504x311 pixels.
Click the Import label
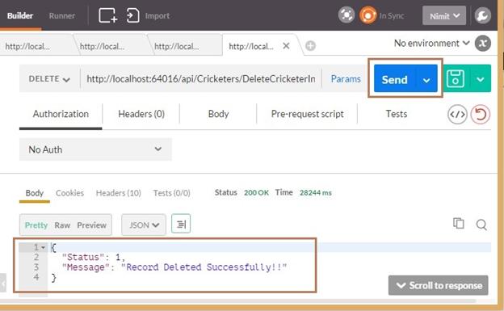(157, 16)
